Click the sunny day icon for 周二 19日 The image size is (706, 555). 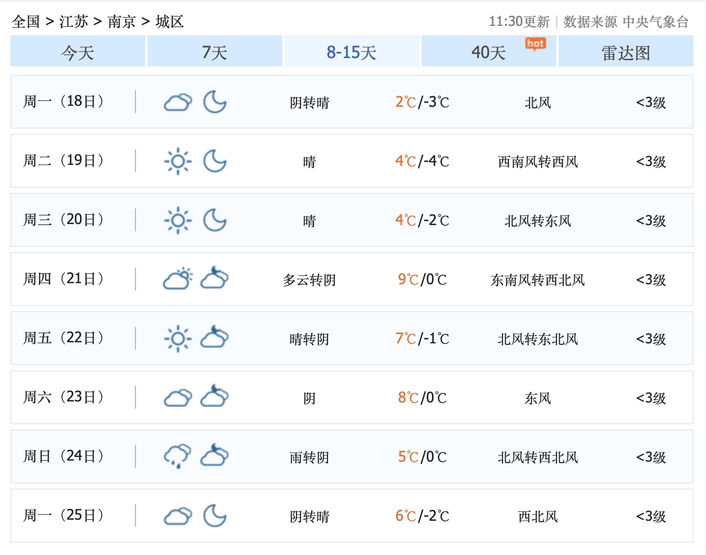click(178, 161)
